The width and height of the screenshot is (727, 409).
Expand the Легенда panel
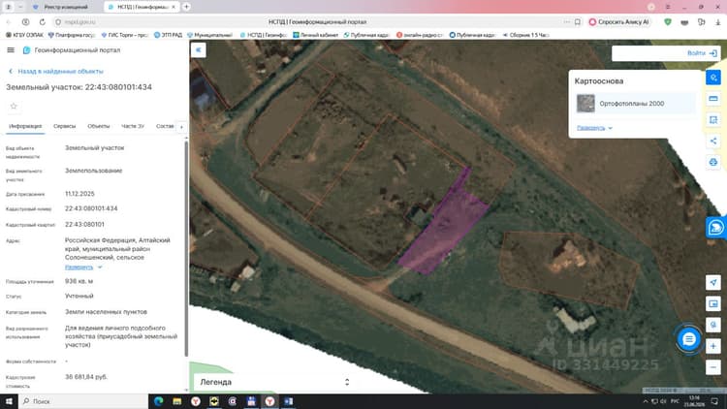(272, 382)
